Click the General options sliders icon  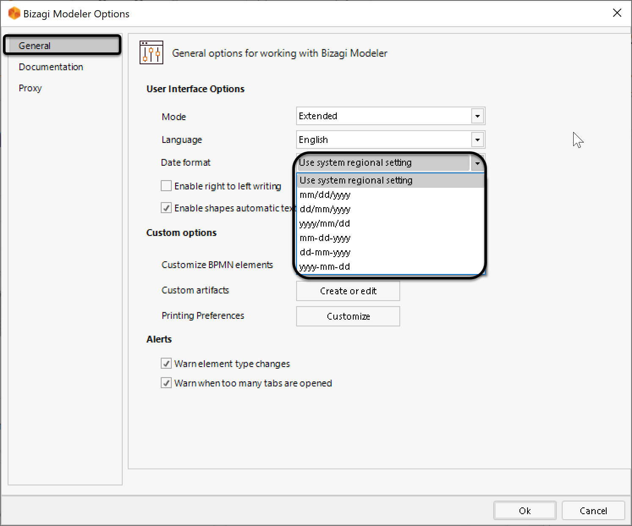(x=151, y=52)
